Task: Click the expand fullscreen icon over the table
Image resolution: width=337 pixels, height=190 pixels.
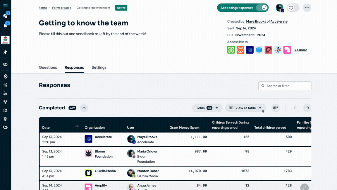Action: [304, 187]
